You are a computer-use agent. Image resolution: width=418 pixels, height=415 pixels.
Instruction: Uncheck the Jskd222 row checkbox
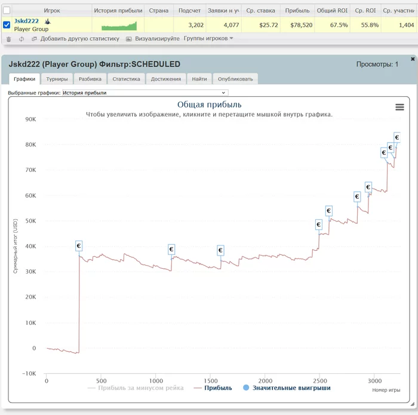point(7,25)
